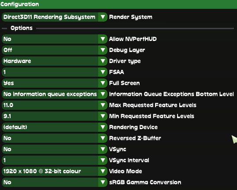Click the arrow for Max Requested Feature Levels

pyautogui.click(x=103, y=105)
